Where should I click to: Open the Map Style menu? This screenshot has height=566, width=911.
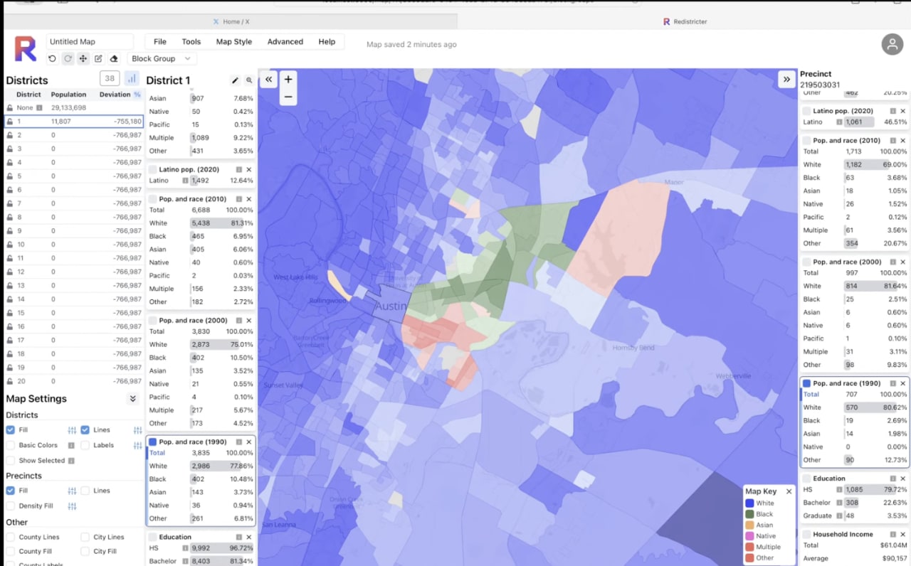click(233, 41)
